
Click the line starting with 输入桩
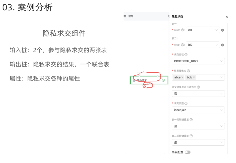click(x=58, y=50)
